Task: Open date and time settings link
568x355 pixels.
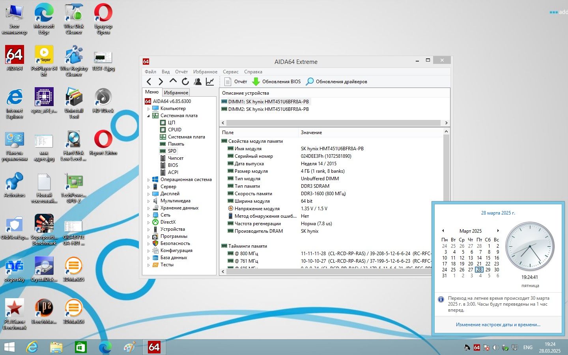Action: pyautogui.click(x=498, y=325)
